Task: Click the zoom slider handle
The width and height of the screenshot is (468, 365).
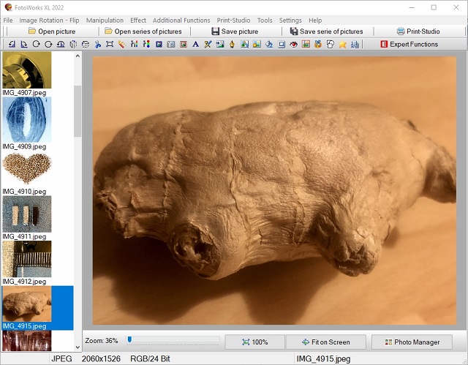Action: coord(129,339)
